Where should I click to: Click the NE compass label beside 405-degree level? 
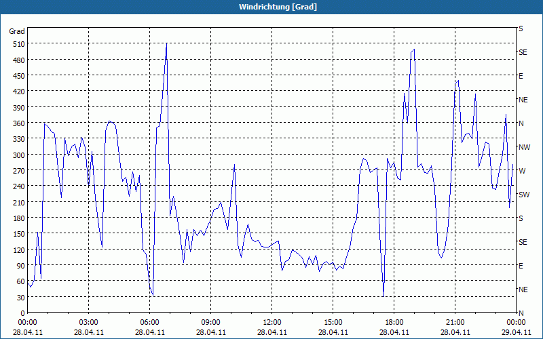click(523, 100)
